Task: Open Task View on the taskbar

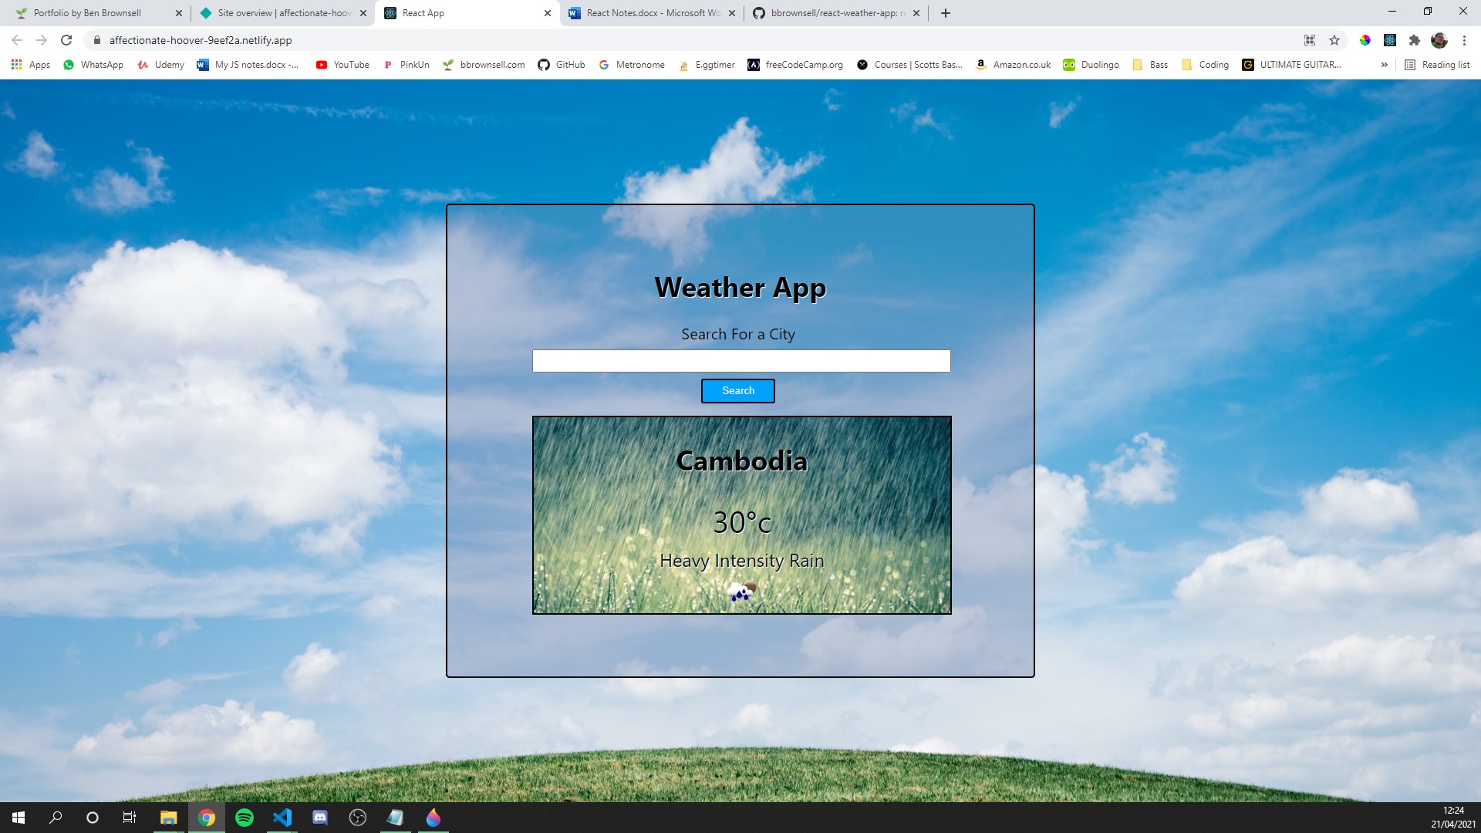Action: tap(130, 818)
